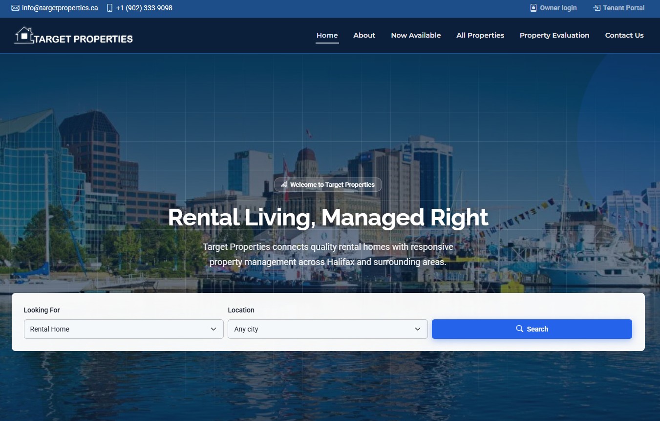
Task: Open the About menu item
Action: point(364,35)
